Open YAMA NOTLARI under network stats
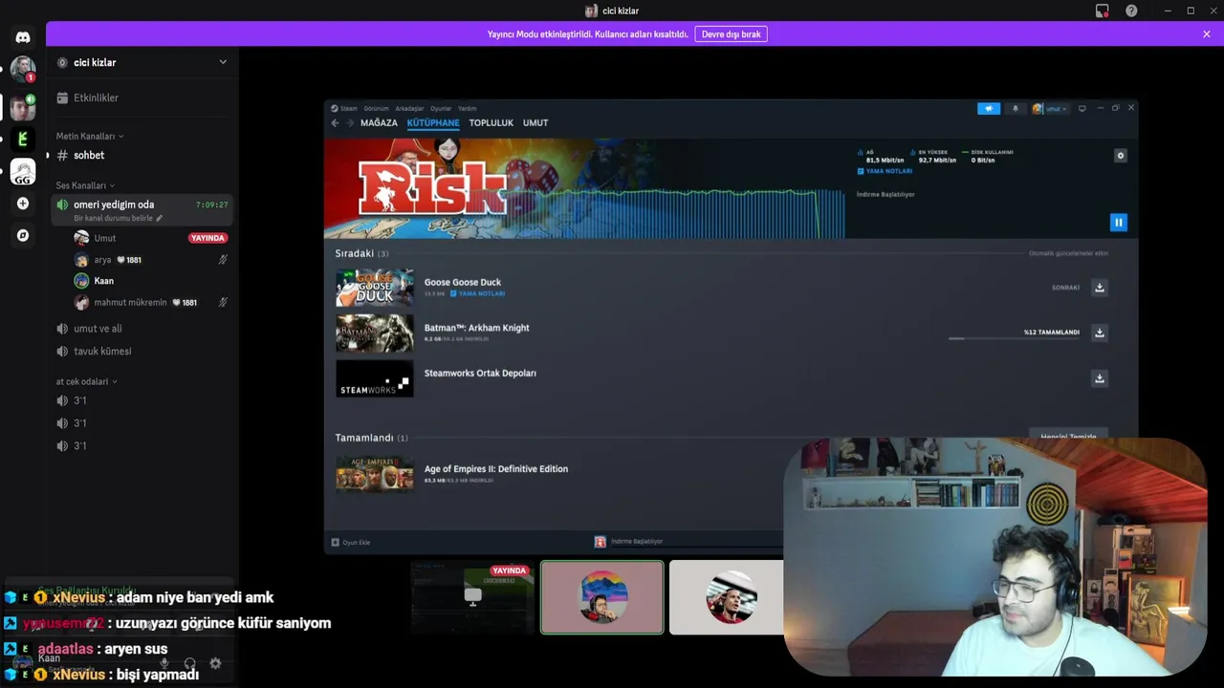 [885, 171]
